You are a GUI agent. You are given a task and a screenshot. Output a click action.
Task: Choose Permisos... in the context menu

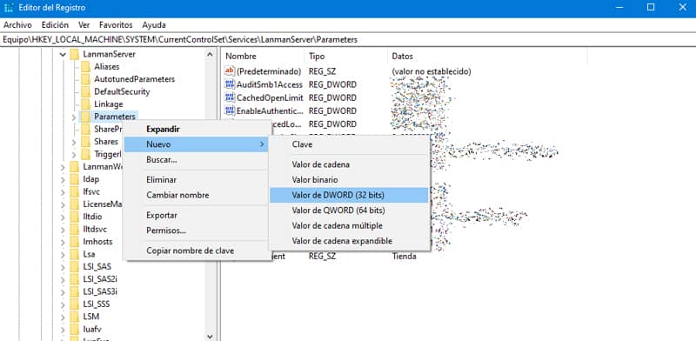(197, 231)
